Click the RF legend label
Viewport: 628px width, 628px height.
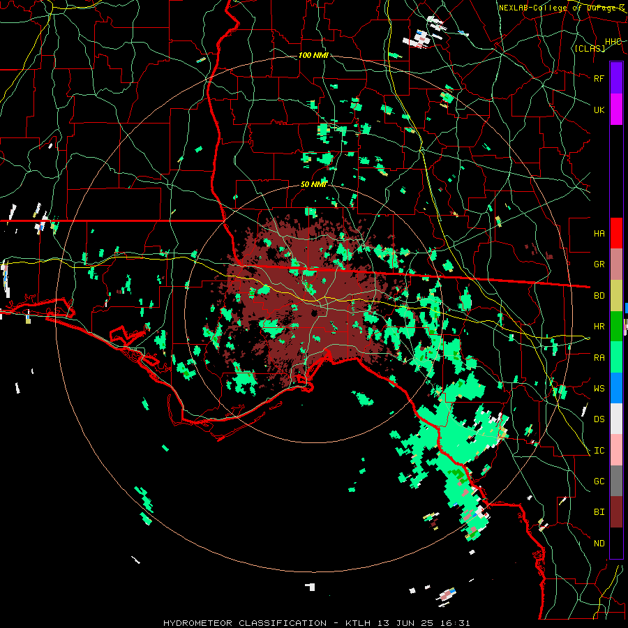(x=599, y=78)
